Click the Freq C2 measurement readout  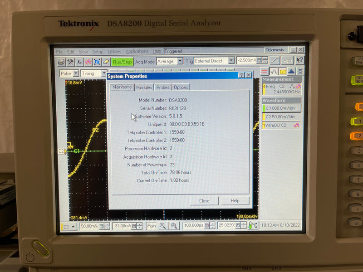[281, 89]
